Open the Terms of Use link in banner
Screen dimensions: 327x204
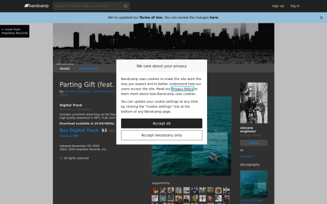pyautogui.click(x=151, y=17)
